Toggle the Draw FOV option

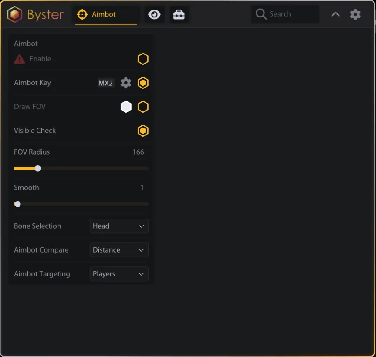pos(143,106)
